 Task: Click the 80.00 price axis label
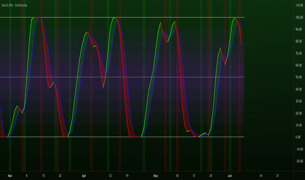[x=298, y=41]
